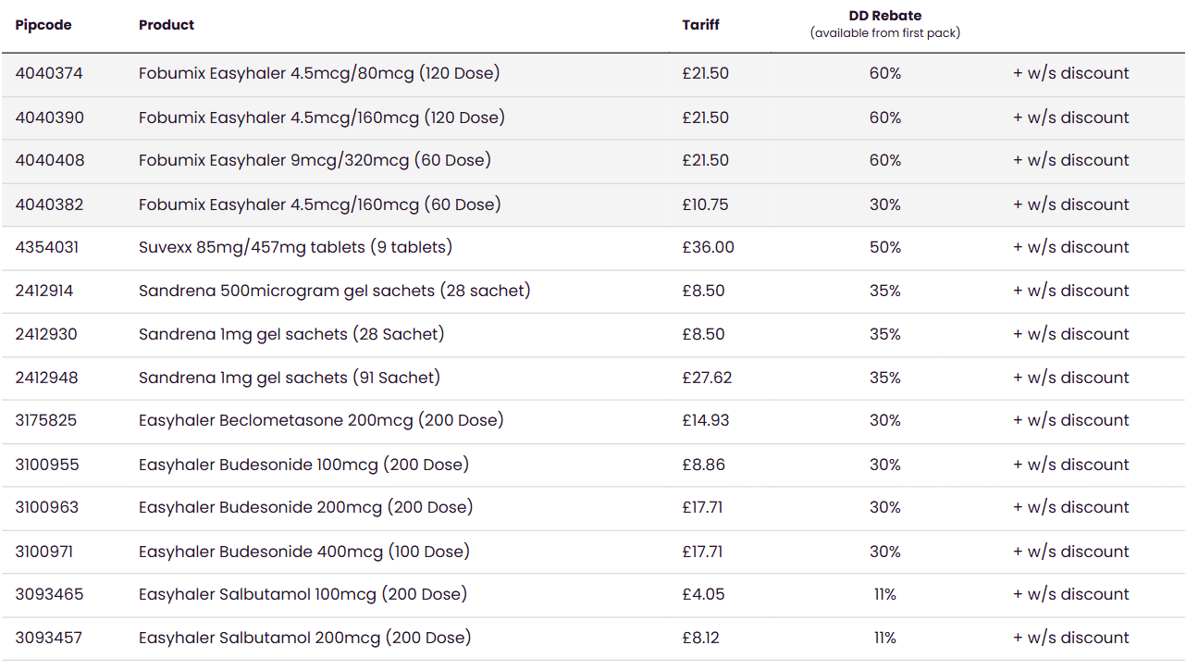
Task: Click the 50% rebate for Suvexx
Action: 885,247
